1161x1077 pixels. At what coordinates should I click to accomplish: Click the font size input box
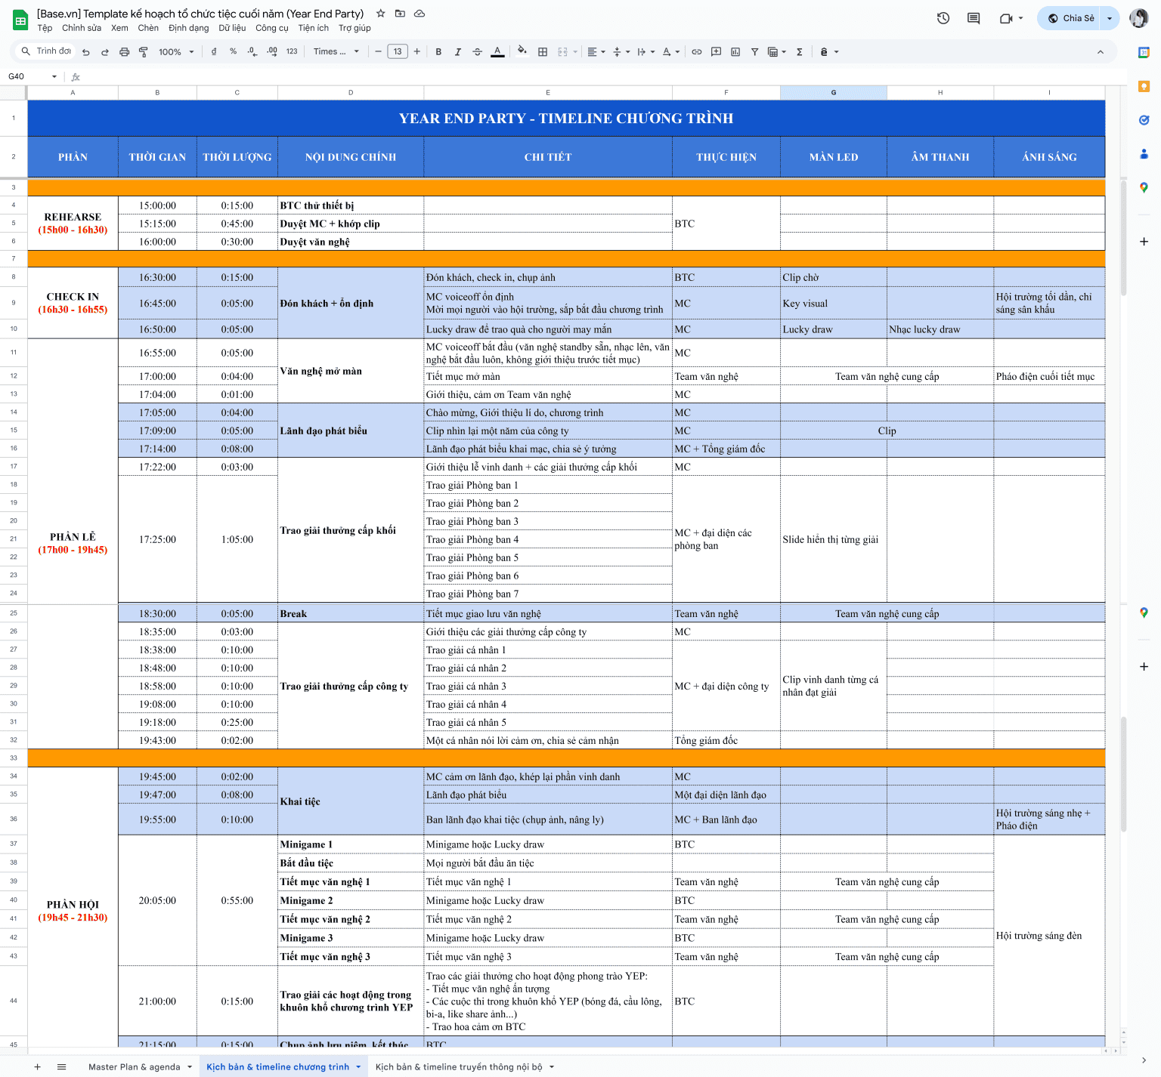pos(398,52)
